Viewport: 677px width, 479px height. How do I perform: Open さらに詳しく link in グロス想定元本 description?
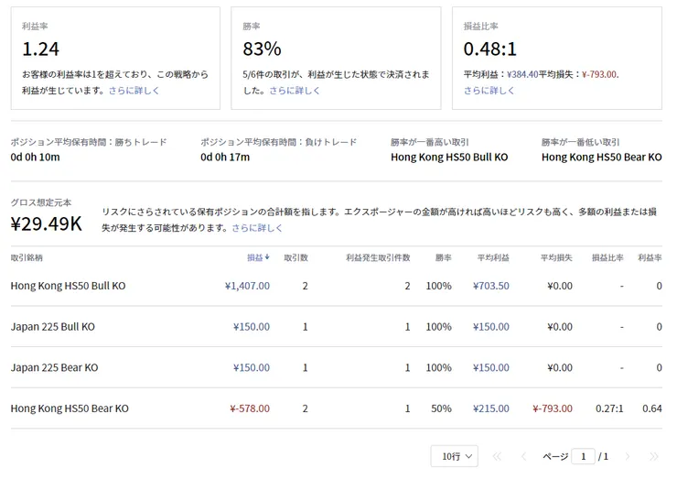pos(257,228)
